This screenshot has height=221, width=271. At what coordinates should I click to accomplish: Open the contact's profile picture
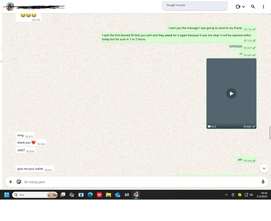pos(10,7)
